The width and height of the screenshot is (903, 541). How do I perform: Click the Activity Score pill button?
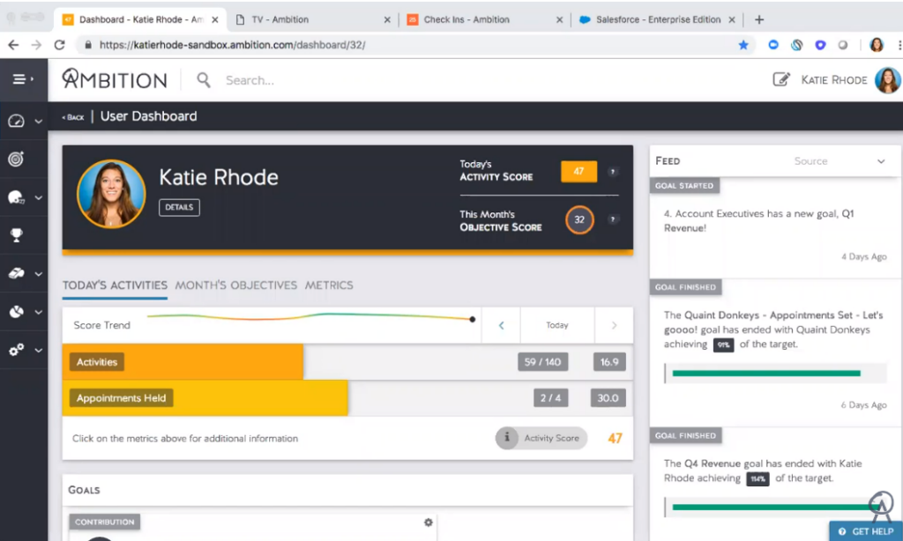click(x=541, y=438)
